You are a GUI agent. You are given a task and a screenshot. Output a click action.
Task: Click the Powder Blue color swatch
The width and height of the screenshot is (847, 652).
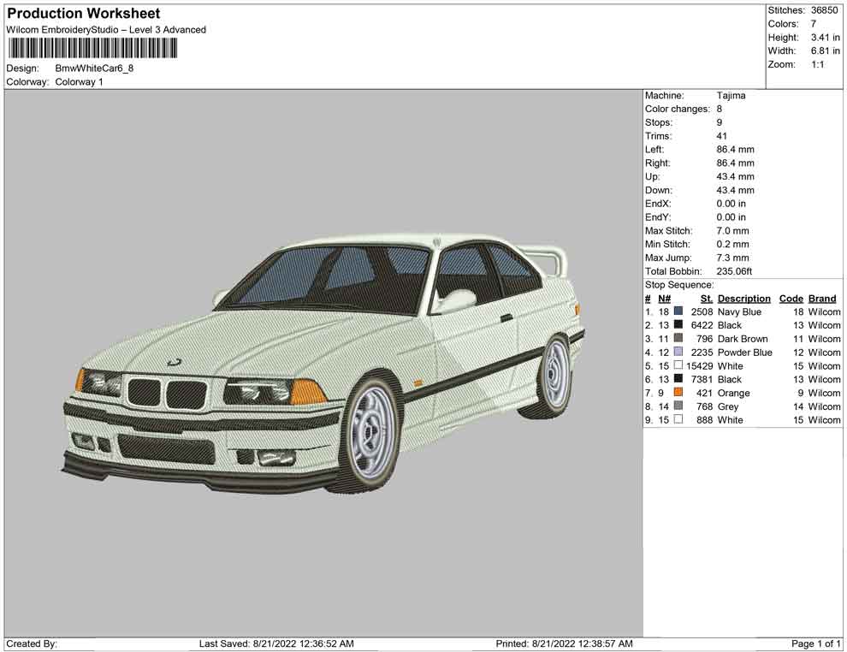678,353
